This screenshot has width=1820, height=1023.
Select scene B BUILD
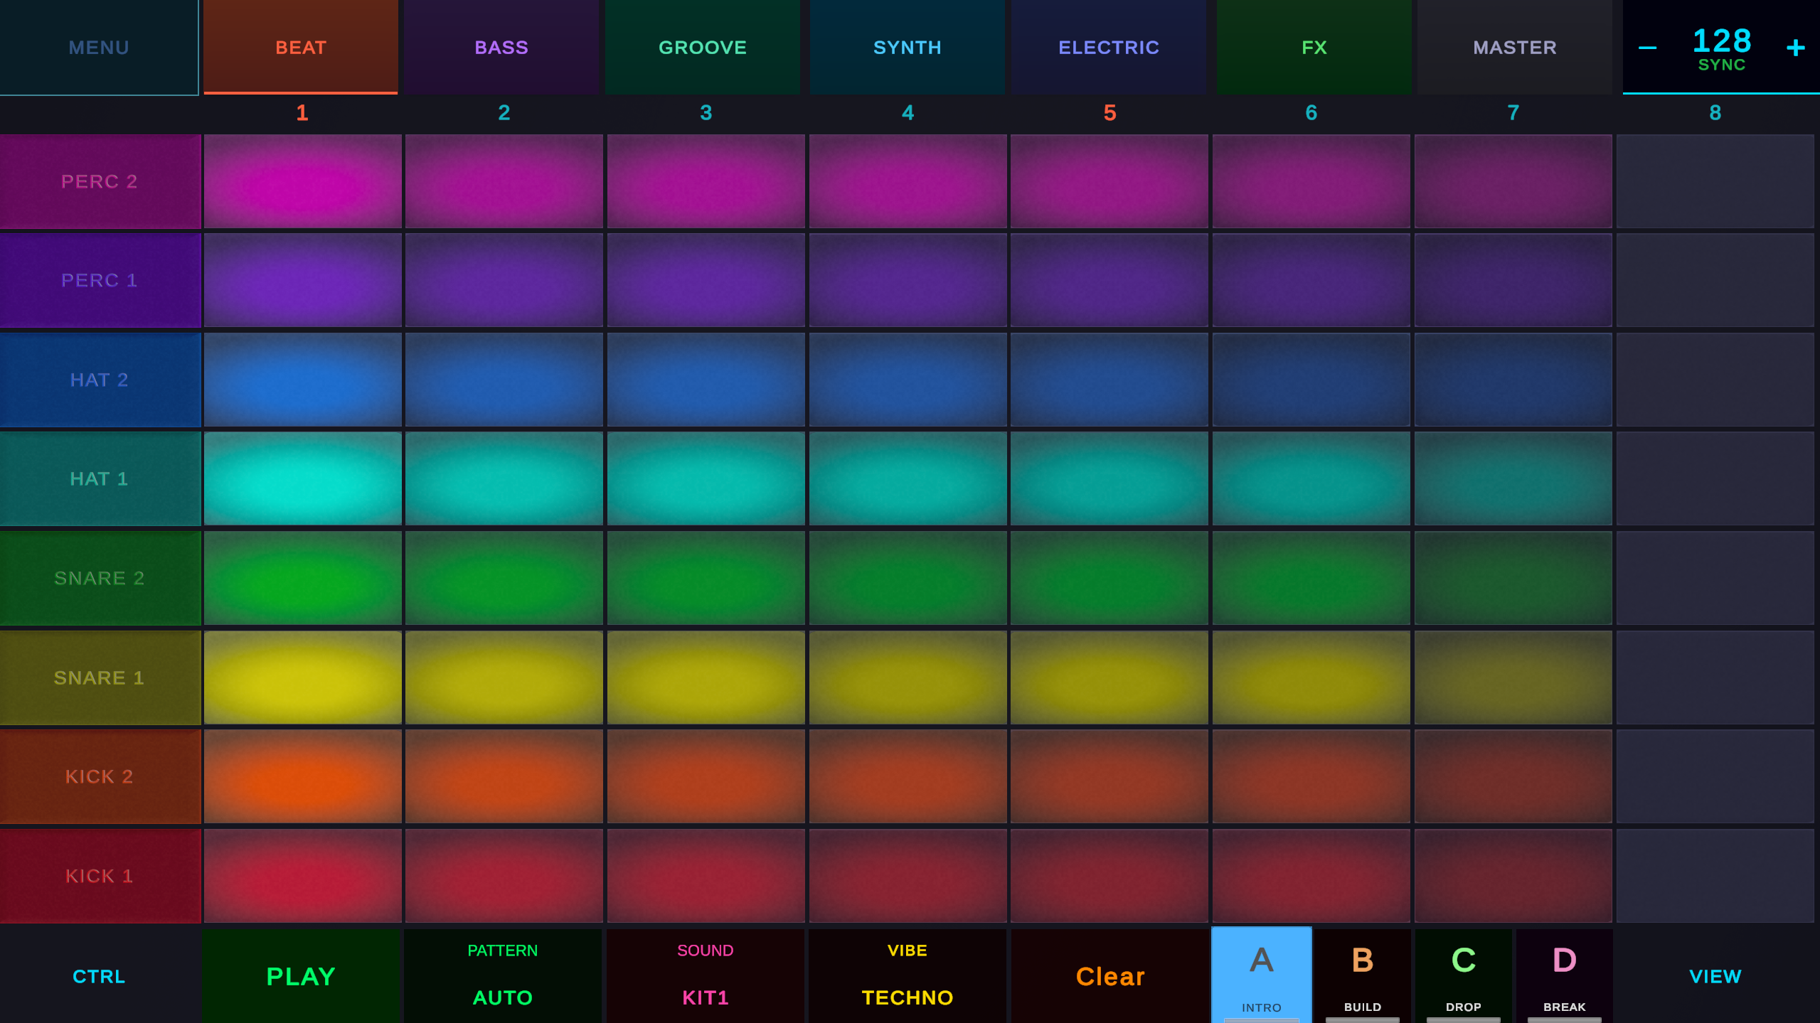(1363, 976)
